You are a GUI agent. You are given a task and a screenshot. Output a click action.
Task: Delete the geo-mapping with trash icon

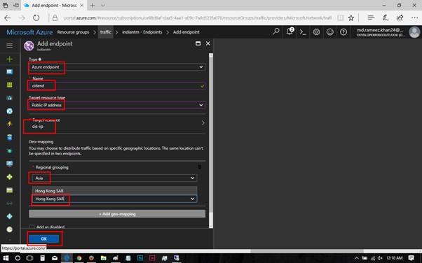point(199,167)
